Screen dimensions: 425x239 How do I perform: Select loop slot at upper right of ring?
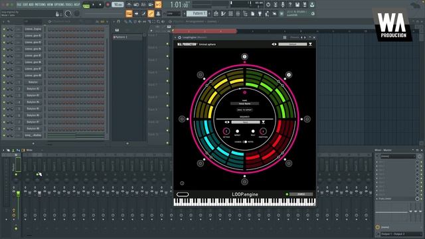(289, 75)
